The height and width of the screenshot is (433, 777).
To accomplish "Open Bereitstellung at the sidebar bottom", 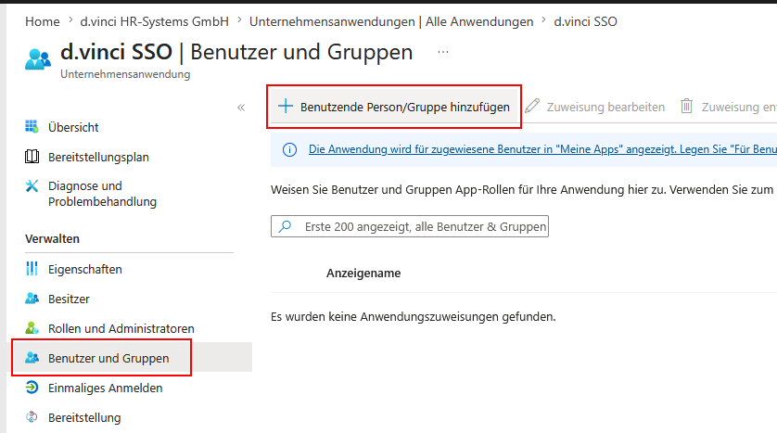I will pos(84,417).
